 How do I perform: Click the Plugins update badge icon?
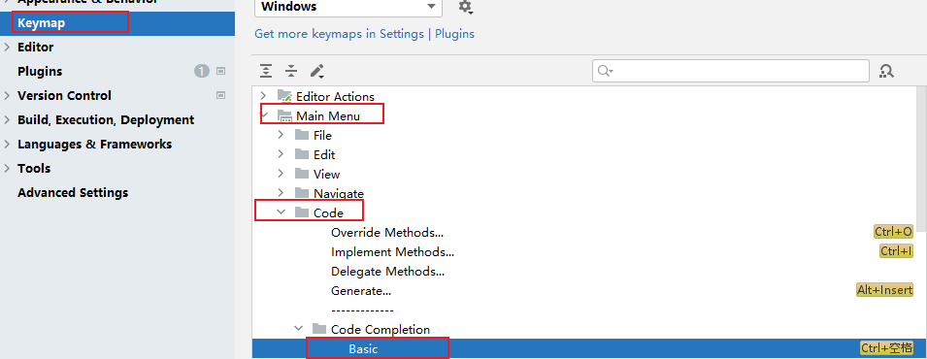click(202, 72)
